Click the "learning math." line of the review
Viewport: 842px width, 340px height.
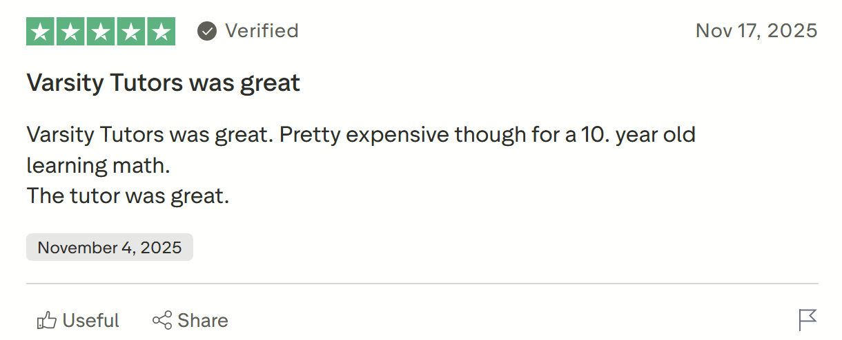pos(97,166)
